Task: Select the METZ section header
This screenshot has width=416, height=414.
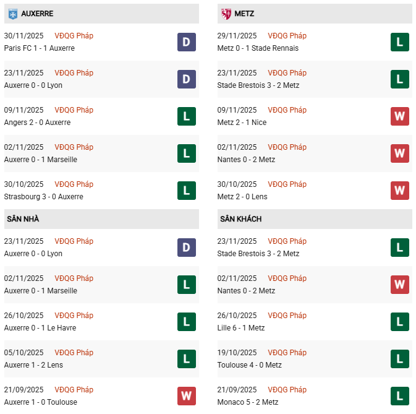Action: pos(245,13)
